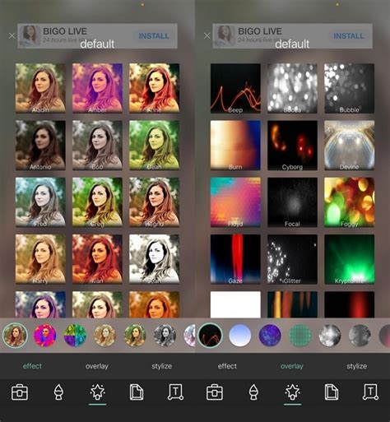The image size is (390, 422).
Task: Apply the Bob effect
Action: click(97, 146)
